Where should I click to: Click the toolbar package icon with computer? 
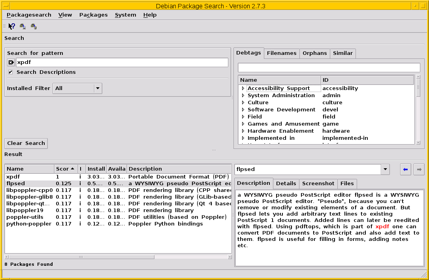pyautogui.click(x=23, y=26)
